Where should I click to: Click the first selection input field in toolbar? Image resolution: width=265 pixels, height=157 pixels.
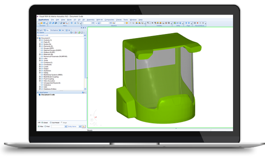coord(87,23)
